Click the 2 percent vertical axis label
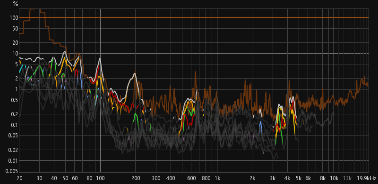This screenshot has height=184, width=378. tap(17, 79)
